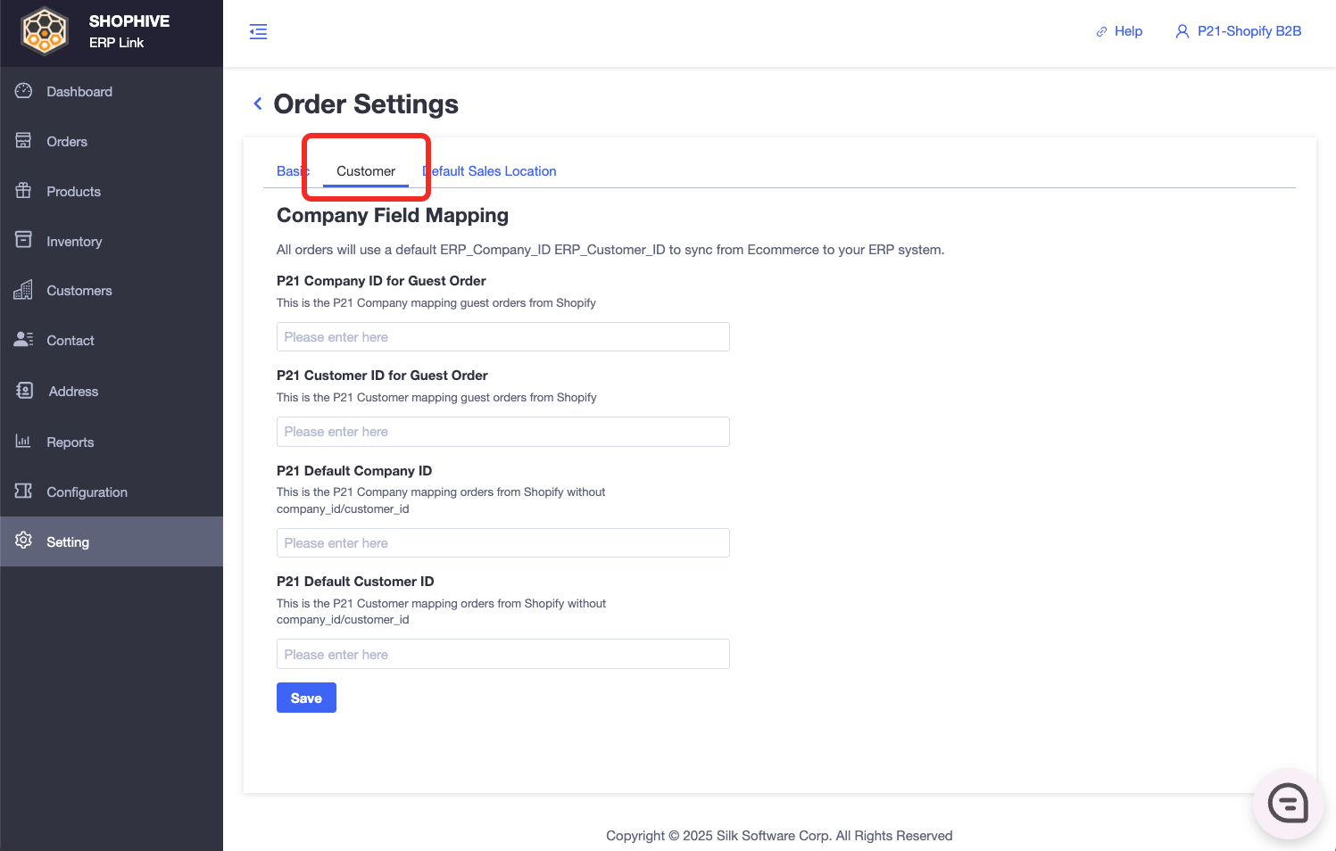This screenshot has width=1336, height=851.
Task: Focus the P21 Company ID for Guest Order field
Action: 503,337
